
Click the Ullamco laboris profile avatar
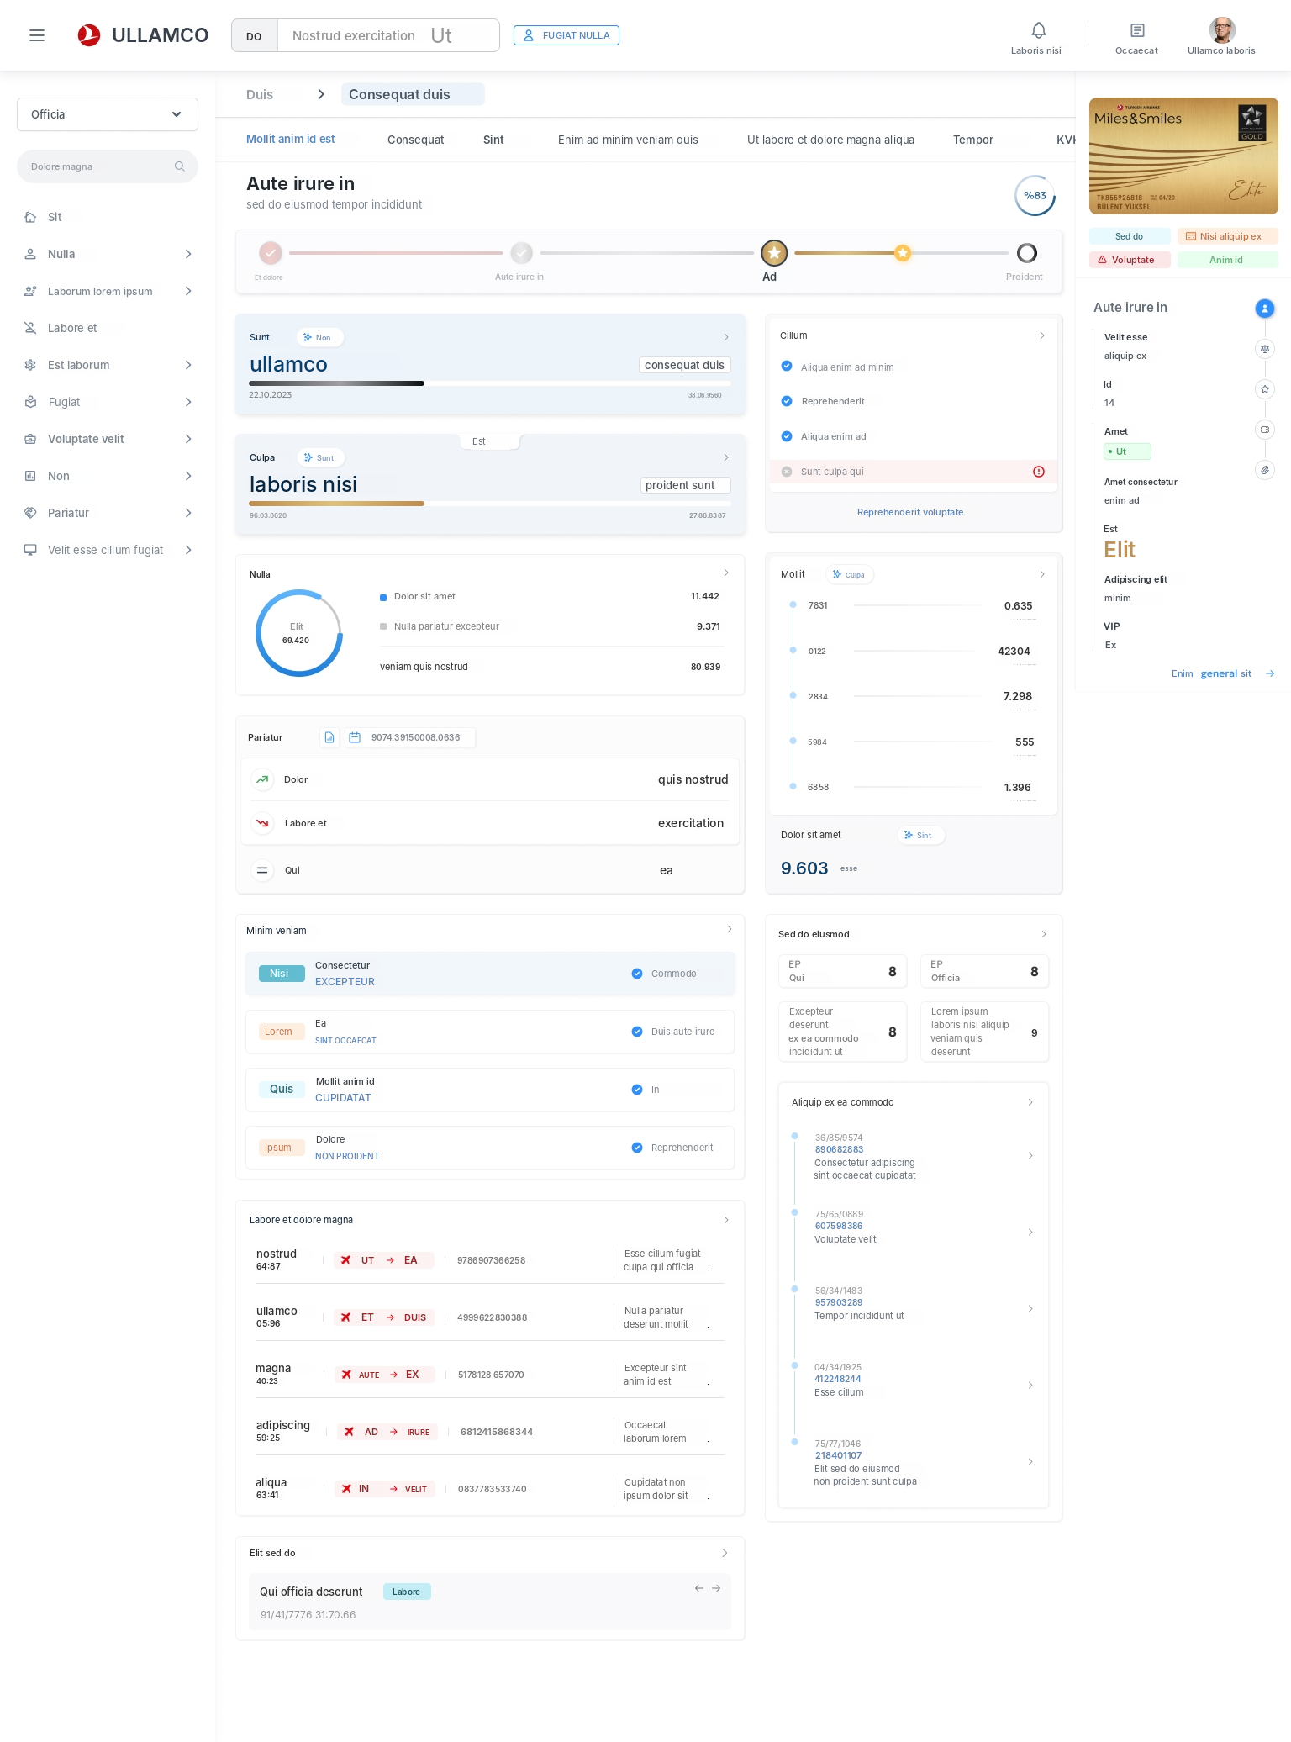click(x=1222, y=30)
